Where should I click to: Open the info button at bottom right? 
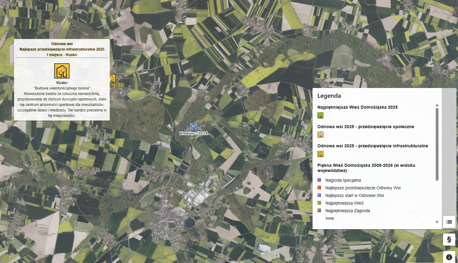point(449,257)
